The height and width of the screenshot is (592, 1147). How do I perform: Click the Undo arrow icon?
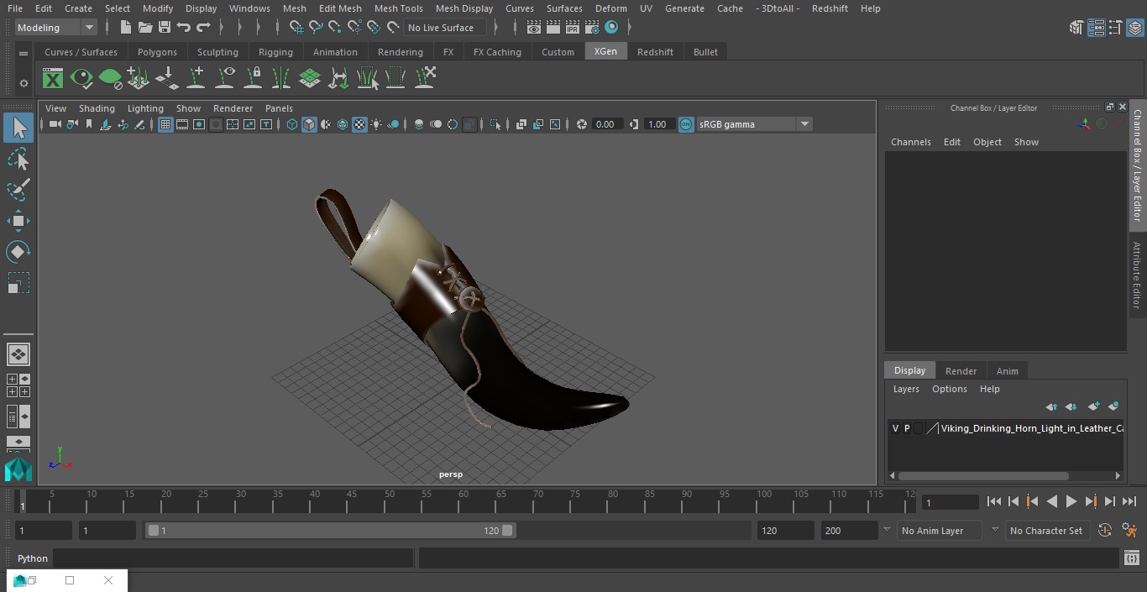click(184, 28)
